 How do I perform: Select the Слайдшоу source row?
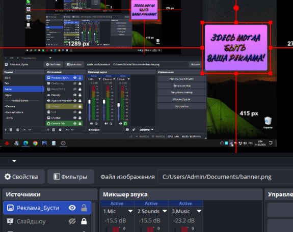pyautogui.click(x=47, y=221)
